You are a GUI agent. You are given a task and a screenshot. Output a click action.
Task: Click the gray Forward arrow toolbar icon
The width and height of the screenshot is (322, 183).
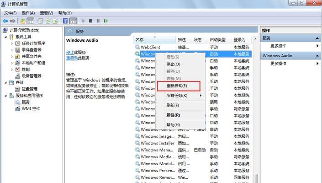point(12,21)
